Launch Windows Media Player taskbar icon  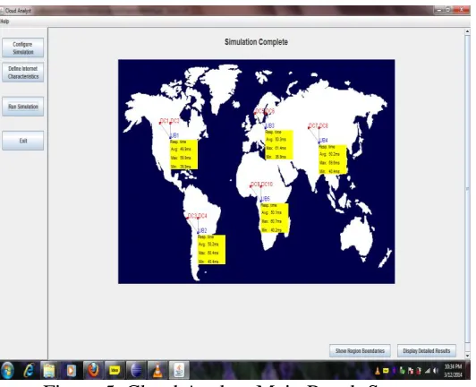coord(71,370)
